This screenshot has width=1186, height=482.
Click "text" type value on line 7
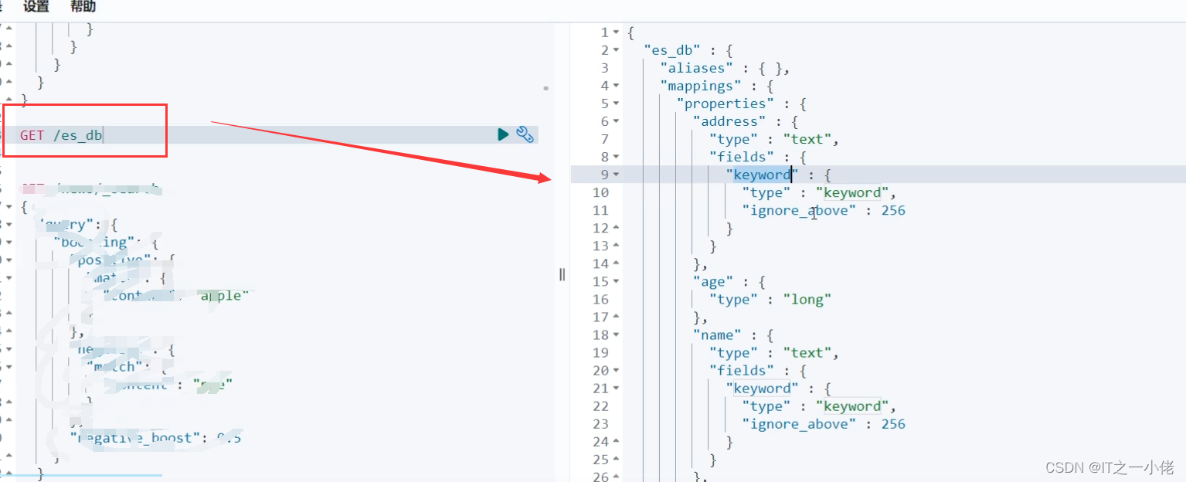(807, 139)
